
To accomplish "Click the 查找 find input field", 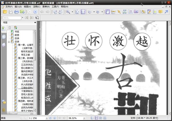I will point(12,18).
